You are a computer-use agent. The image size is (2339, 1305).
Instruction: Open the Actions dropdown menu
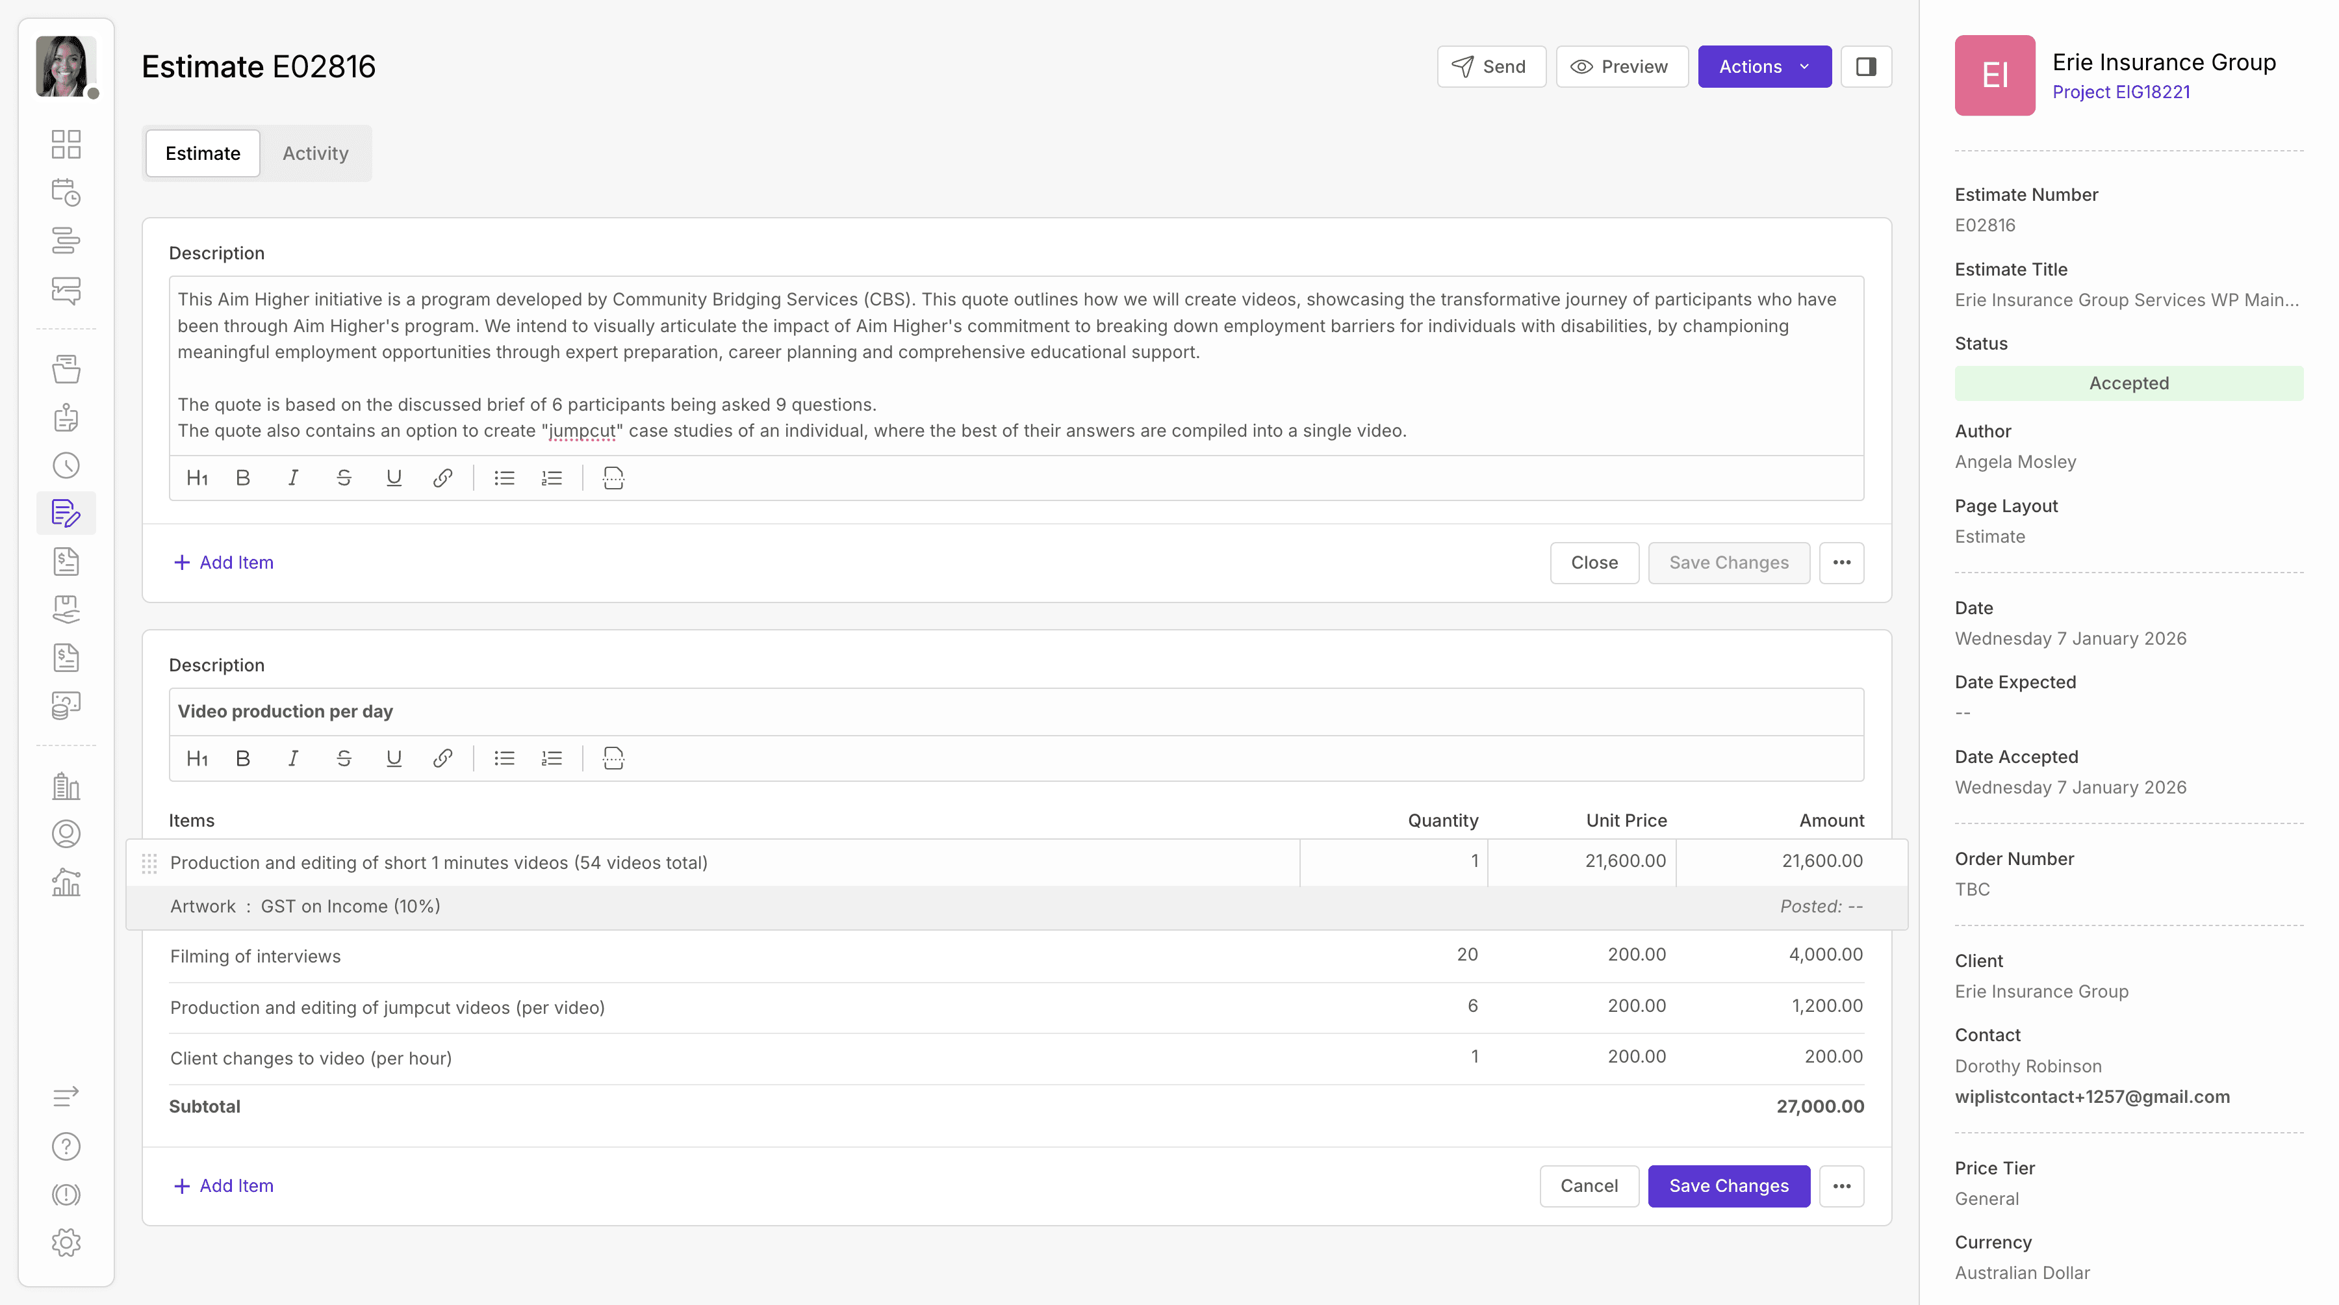(x=1764, y=66)
